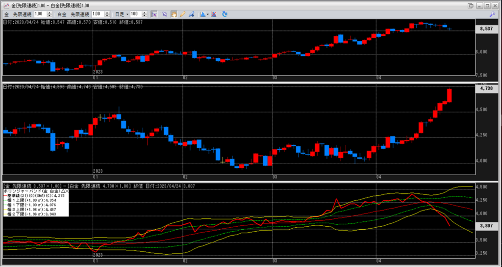The image size is (502, 267).
Task: Click the bar chart indicator icon
Action: tap(202, 14)
